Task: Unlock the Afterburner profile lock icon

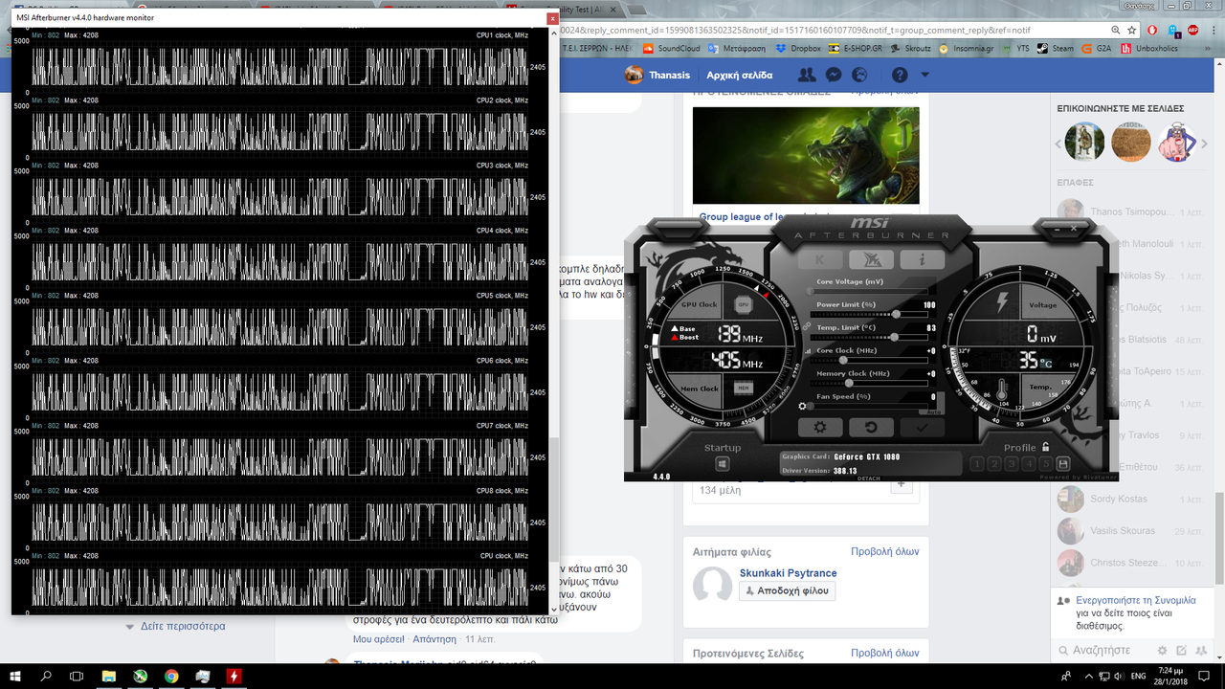Action: pyautogui.click(x=1046, y=447)
